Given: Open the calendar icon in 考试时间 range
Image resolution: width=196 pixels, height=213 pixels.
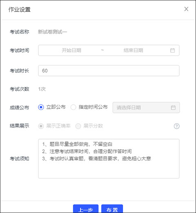Looking at the screenshot, I should [172, 50].
